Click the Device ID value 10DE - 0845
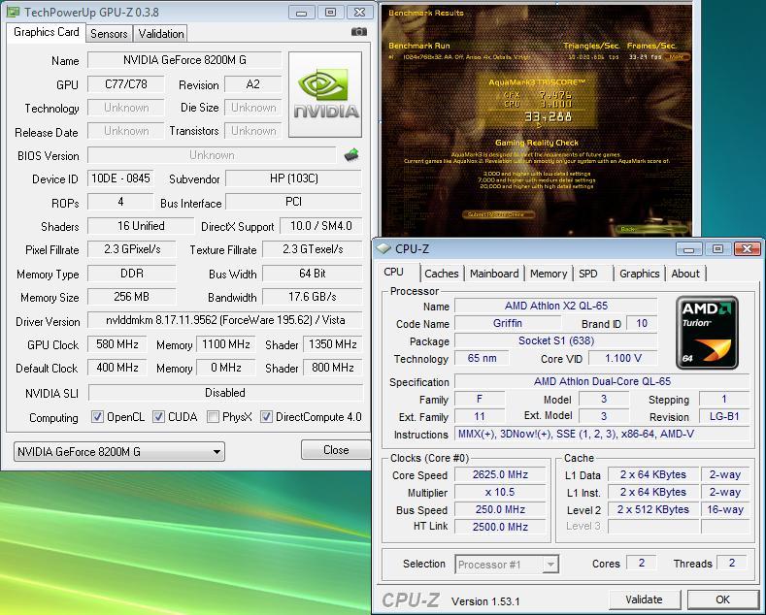 click(x=120, y=178)
